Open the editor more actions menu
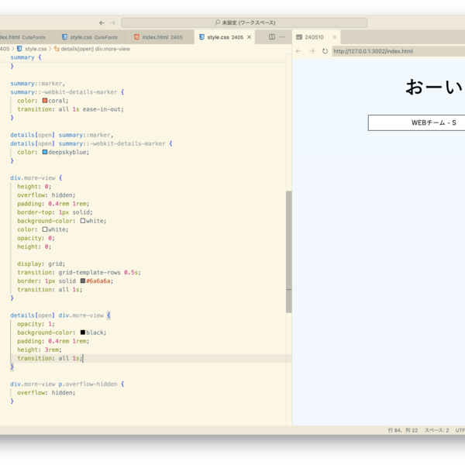Image resolution: width=465 pixels, height=465 pixels. tap(282, 36)
